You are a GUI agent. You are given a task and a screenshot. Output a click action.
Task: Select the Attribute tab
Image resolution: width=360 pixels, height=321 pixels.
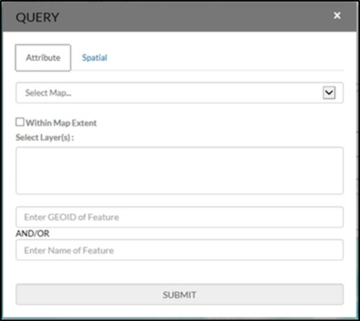(43, 58)
